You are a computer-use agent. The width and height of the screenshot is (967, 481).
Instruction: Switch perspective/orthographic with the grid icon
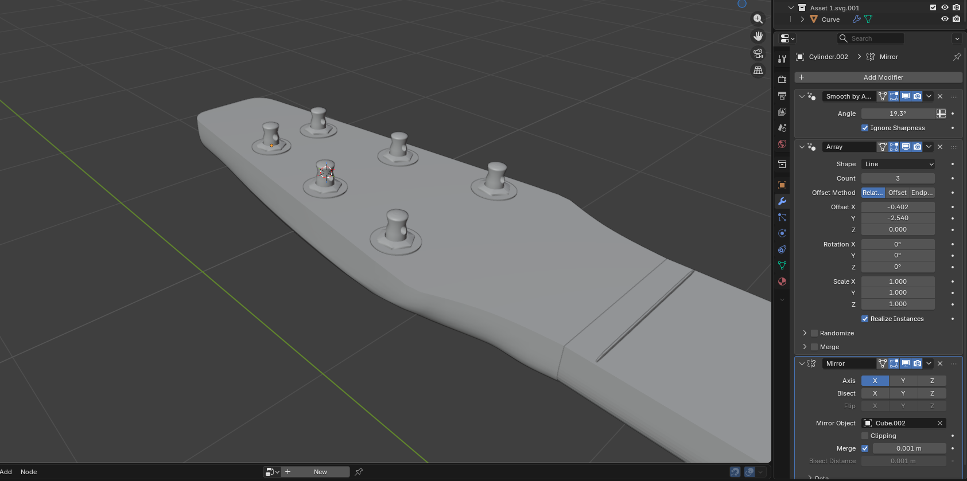[758, 71]
